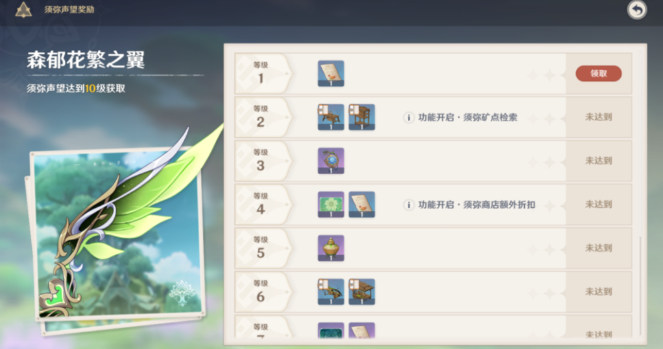Select the level 4 green flower namecard

point(331,204)
